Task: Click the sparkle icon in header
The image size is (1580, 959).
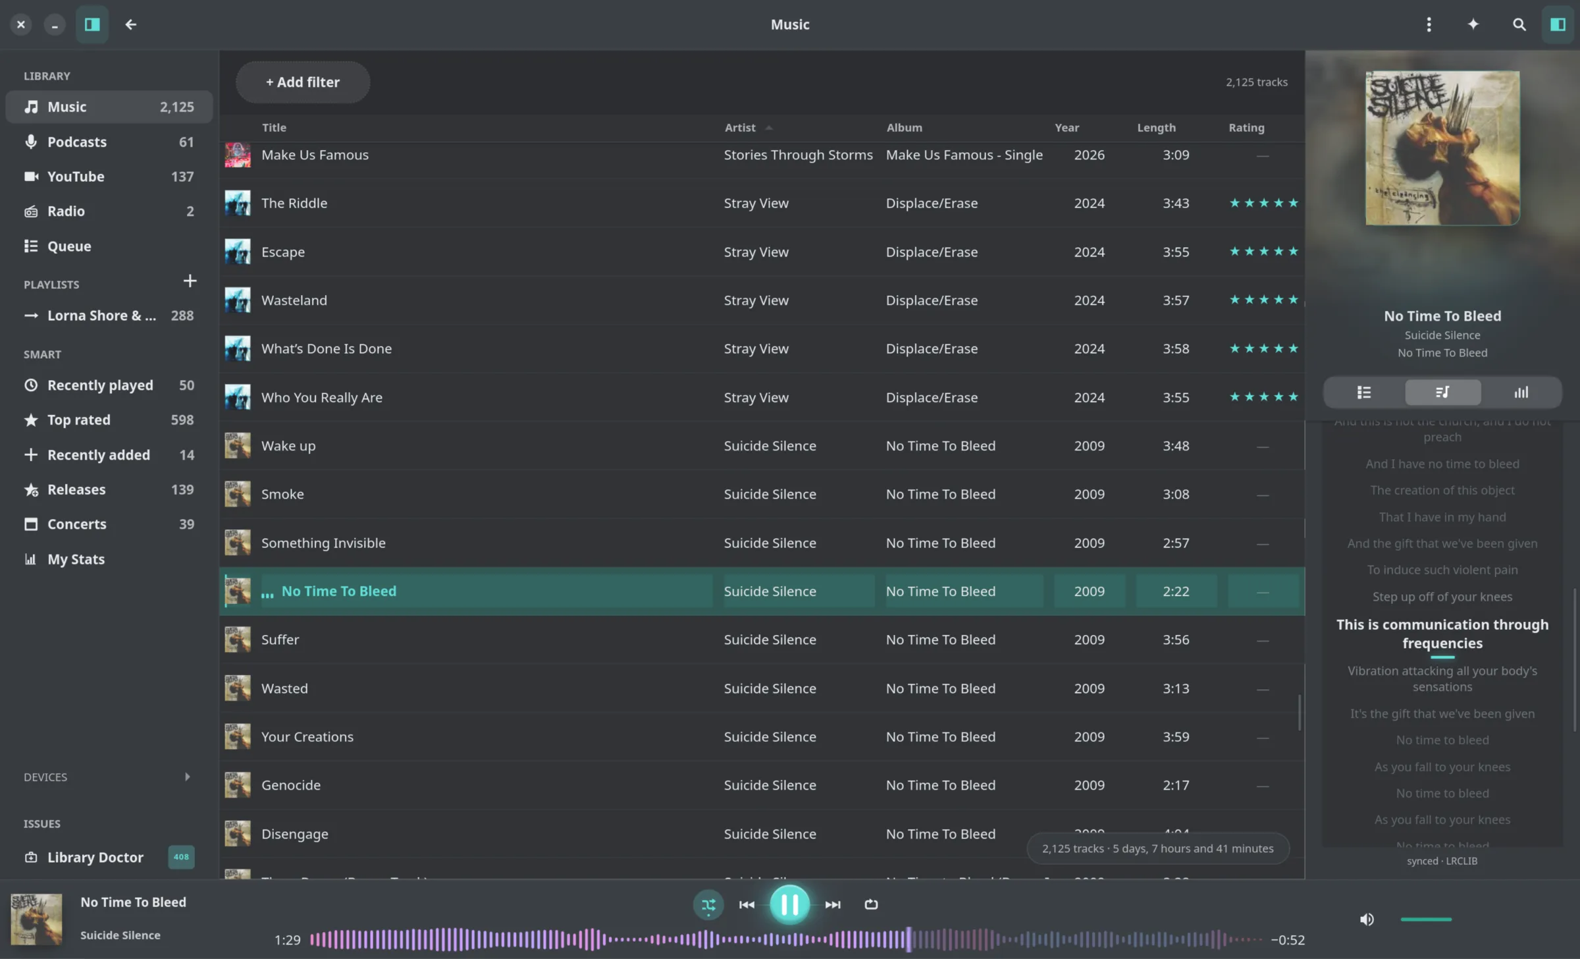Action: tap(1473, 24)
